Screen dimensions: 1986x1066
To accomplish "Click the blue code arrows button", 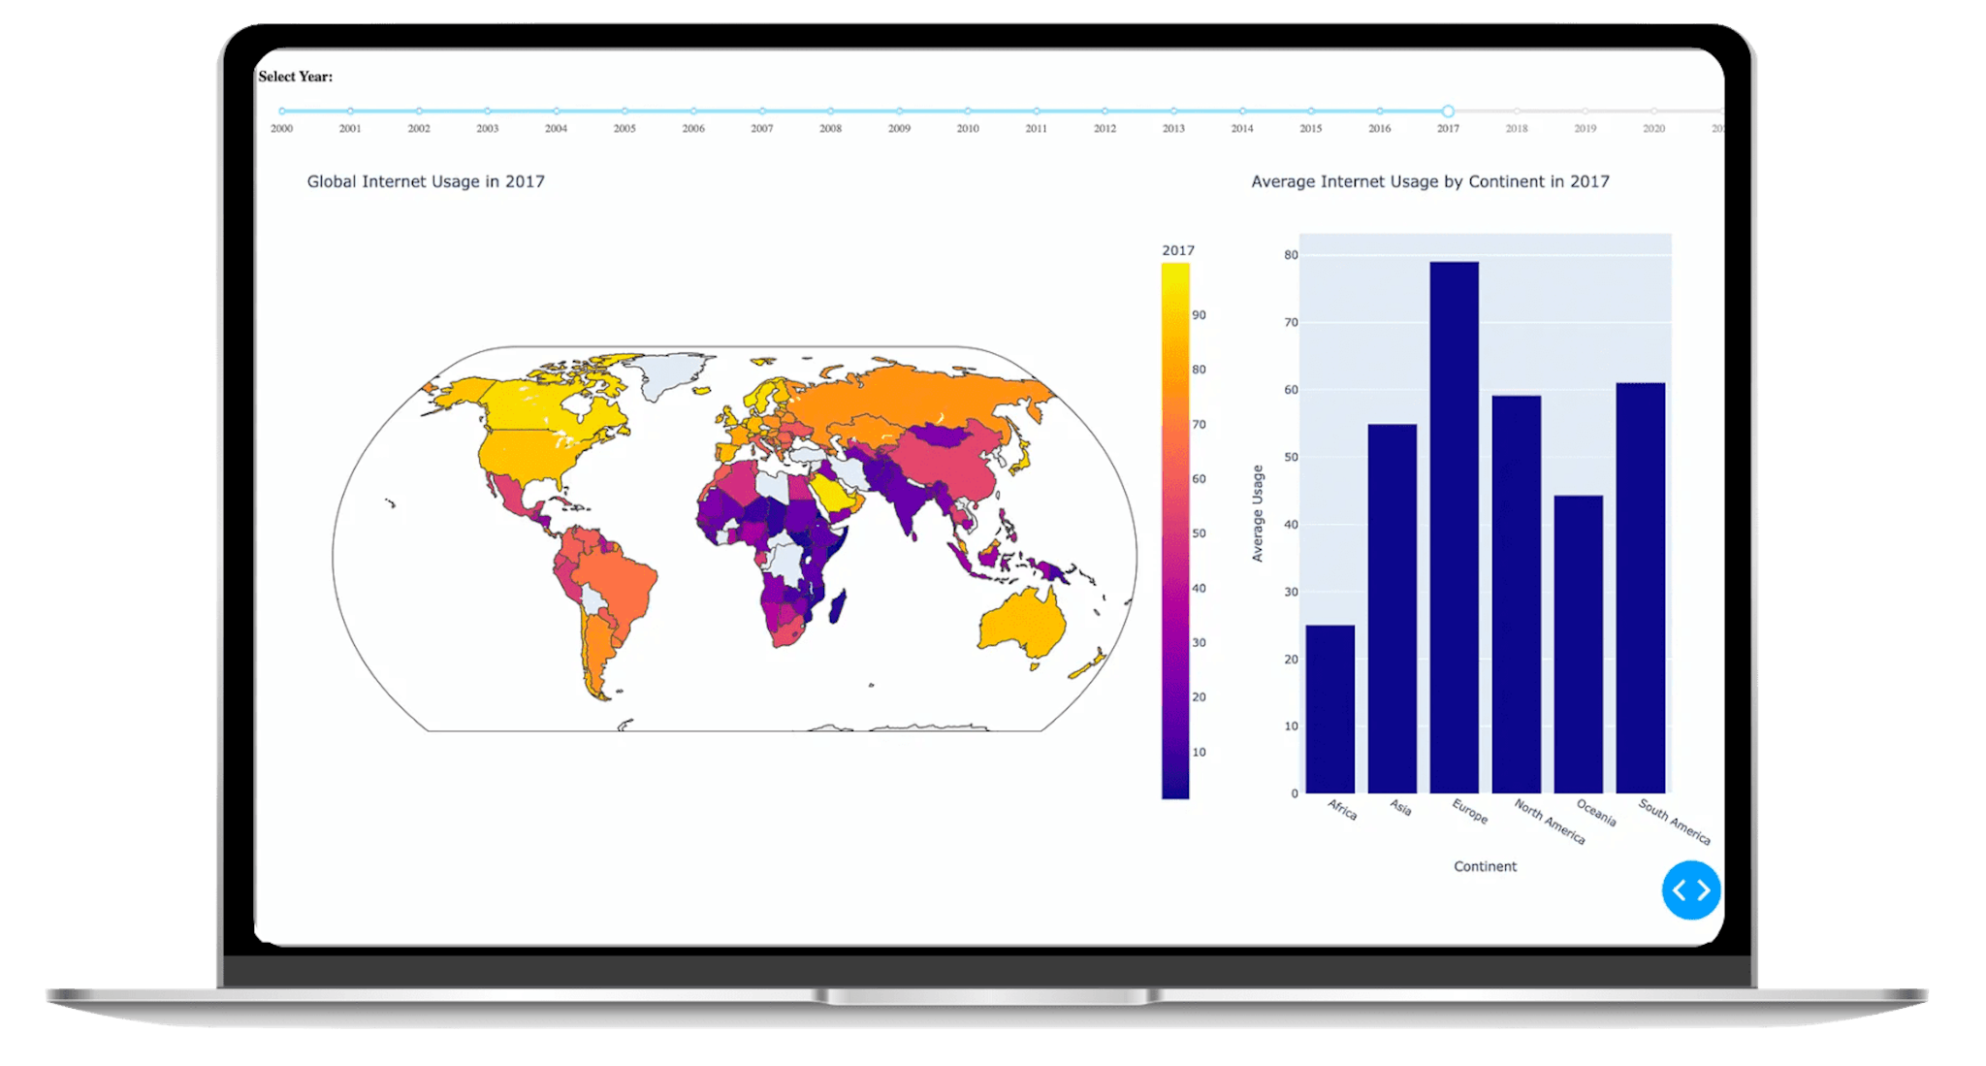I will click(1690, 889).
